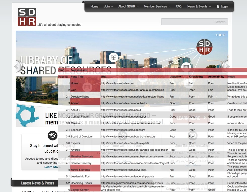This screenshot has width=247, height=192.
Task: Click inside the Search field
Action: point(194,22)
